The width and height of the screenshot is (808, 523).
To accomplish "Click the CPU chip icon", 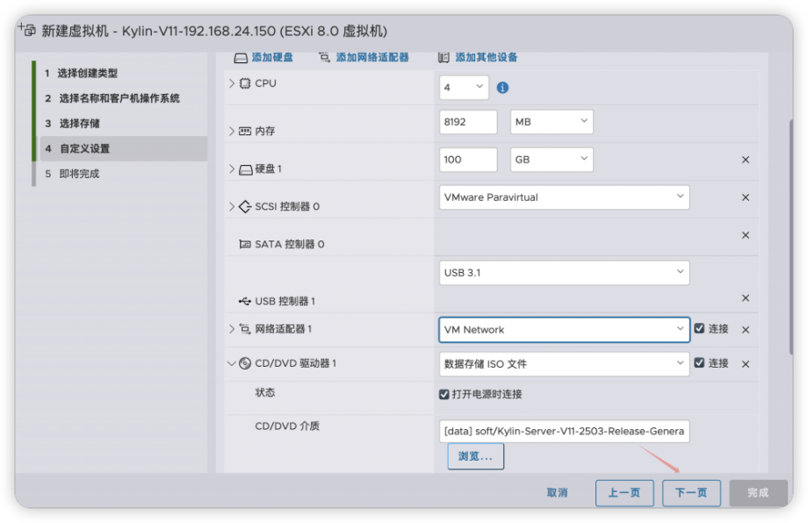I will (245, 83).
